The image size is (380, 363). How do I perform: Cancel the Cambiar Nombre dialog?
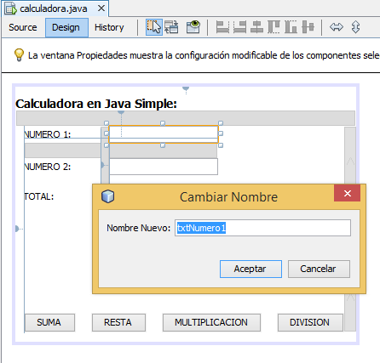(x=319, y=269)
